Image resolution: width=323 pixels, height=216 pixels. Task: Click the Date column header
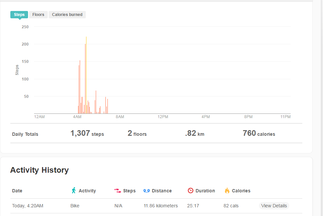(x=17, y=191)
